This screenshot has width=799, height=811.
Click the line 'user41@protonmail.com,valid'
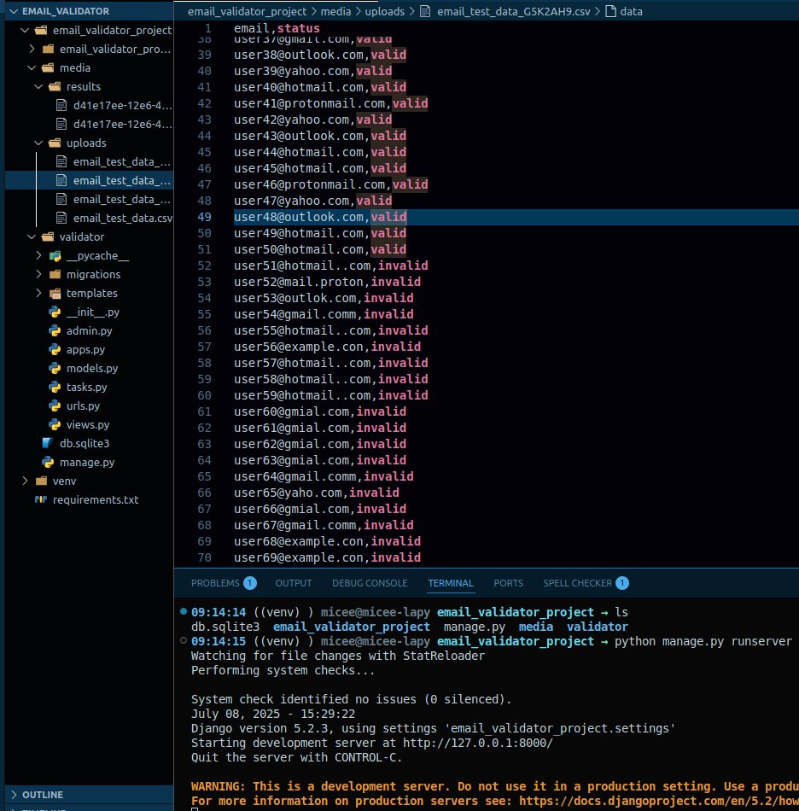(x=331, y=103)
